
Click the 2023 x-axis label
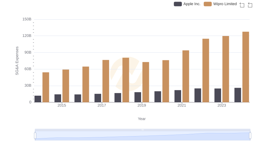222,105
